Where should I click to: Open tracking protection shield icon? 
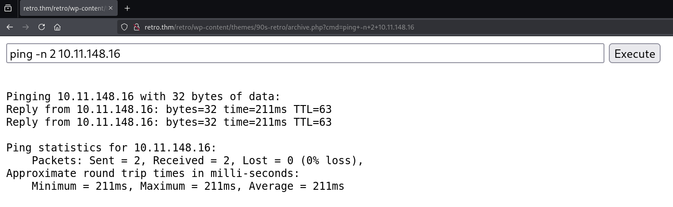[x=124, y=27]
